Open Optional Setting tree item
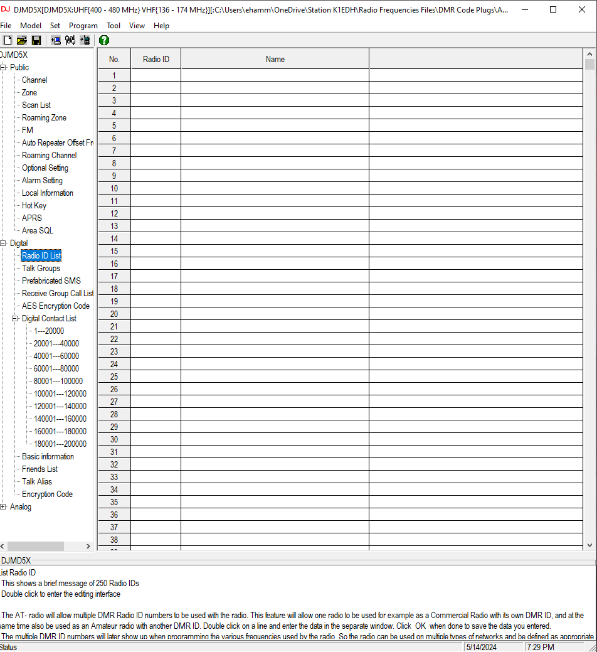 pos(45,168)
